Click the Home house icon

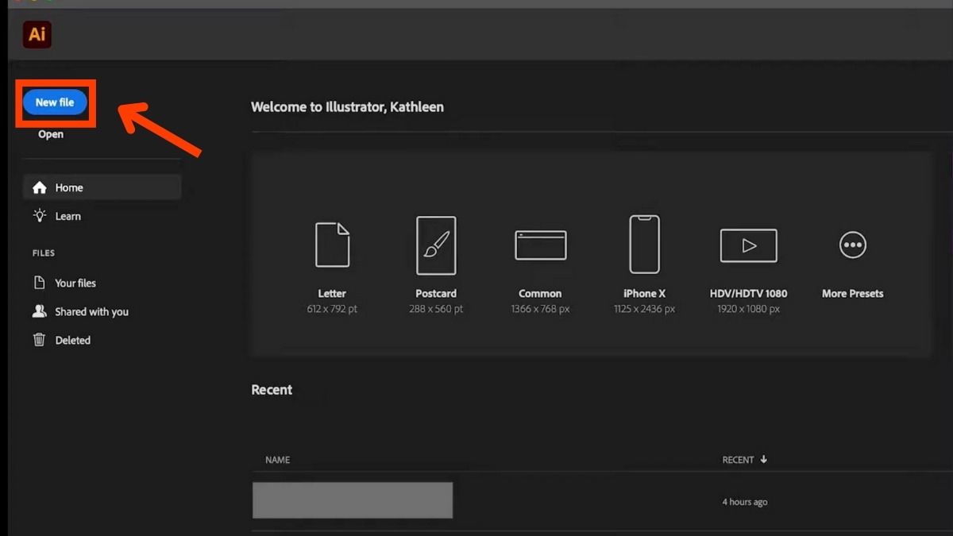(39, 187)
